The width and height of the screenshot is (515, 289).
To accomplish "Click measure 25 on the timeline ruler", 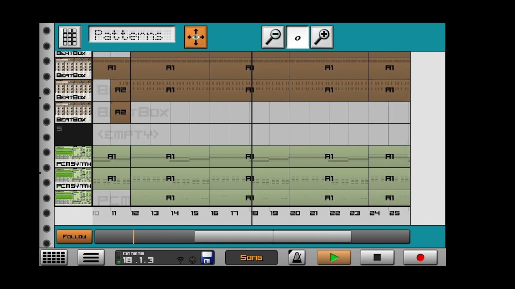I will (x=394, y=213).
